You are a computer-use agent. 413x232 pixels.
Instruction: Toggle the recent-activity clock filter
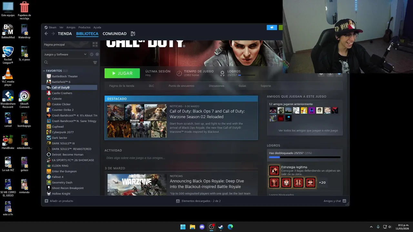(x=92, y=54)
